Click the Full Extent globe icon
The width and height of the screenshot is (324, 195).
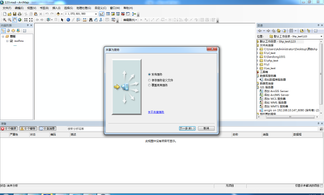point(20,20)
